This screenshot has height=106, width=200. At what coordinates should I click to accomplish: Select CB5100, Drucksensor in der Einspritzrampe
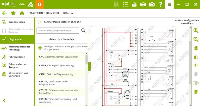(x=60, y=83)
